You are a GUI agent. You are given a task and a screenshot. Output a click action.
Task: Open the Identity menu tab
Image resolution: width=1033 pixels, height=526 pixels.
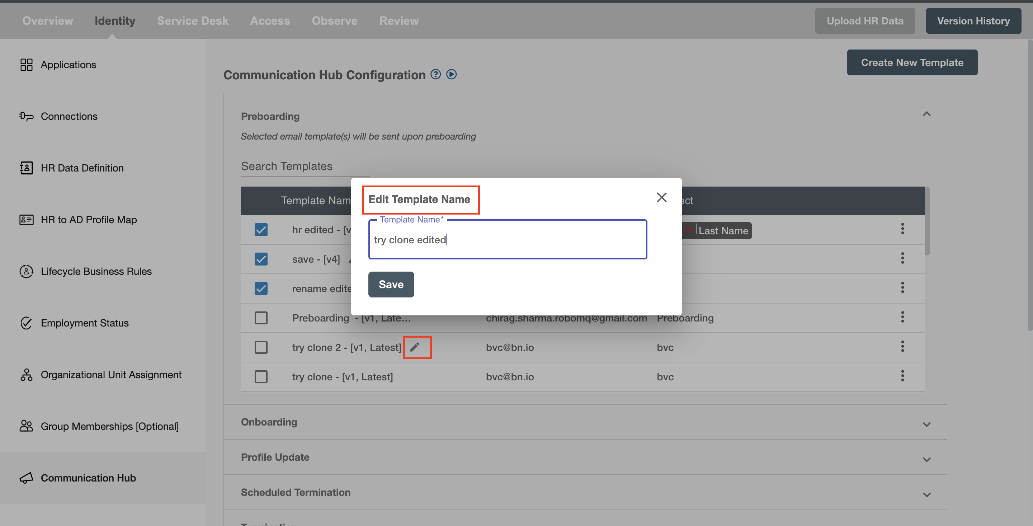(x=115, y=20)
